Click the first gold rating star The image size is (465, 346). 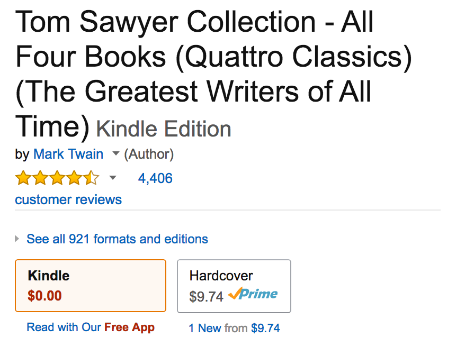(23, 178)
